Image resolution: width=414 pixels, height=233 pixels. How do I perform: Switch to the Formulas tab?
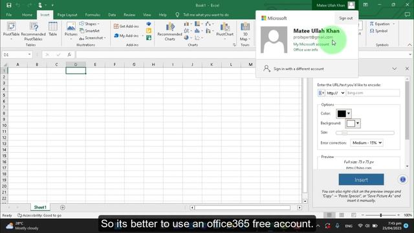click(93, 15)
